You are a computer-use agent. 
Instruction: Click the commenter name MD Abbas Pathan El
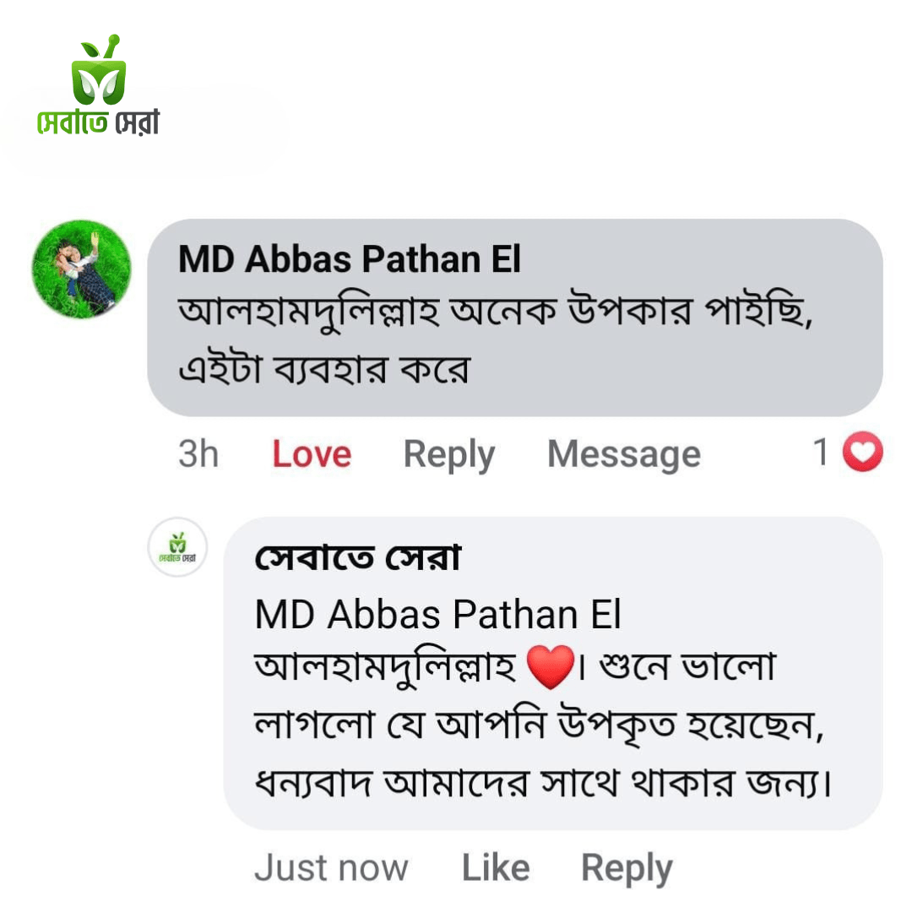[x=350, y=259]
